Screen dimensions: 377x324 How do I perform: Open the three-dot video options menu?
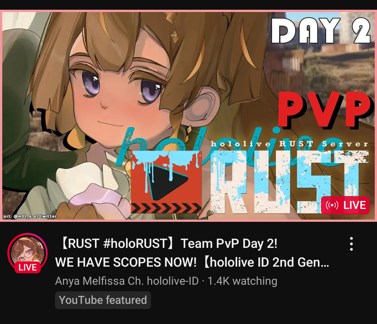[351, 244]
